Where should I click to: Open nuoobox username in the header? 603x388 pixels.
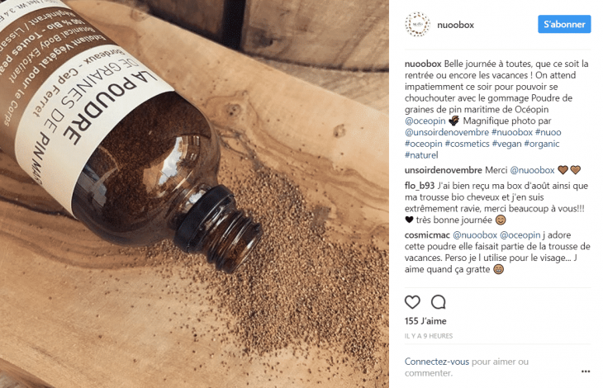pyautogui.click(x=455, y=25)
